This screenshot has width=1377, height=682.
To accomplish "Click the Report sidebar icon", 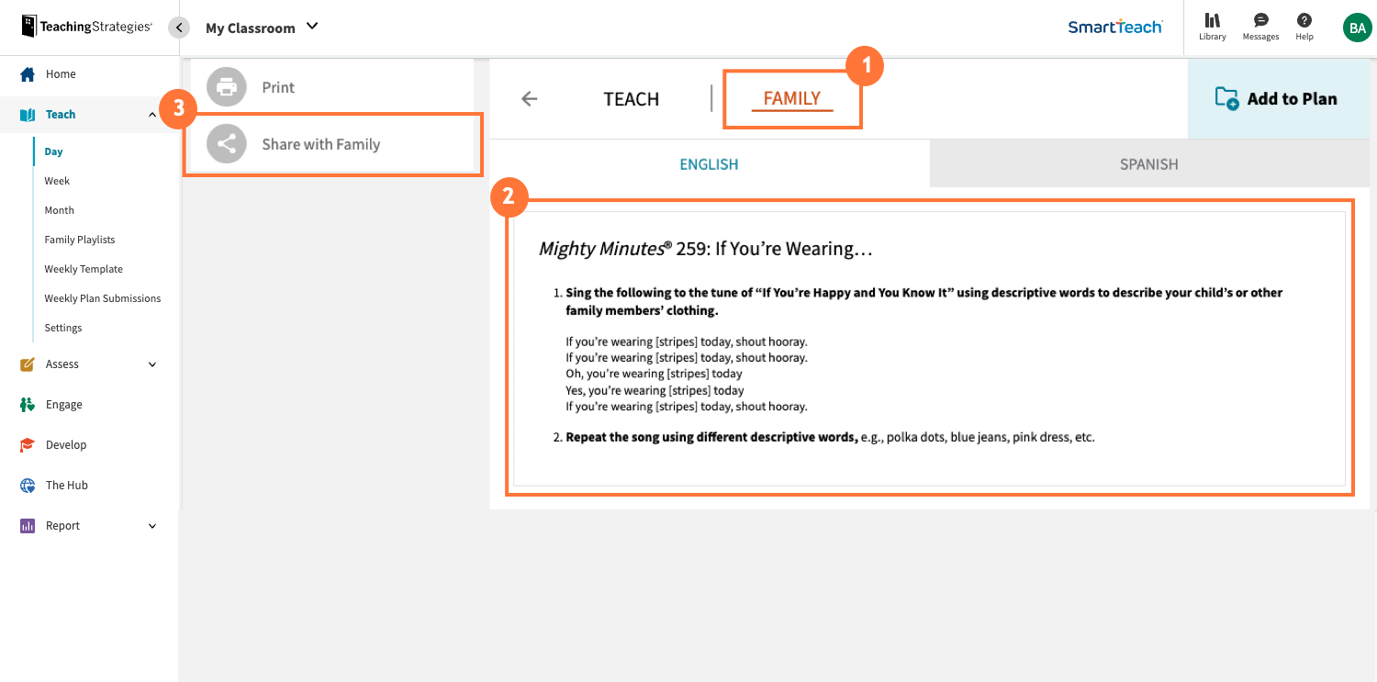I will (28, 525).
